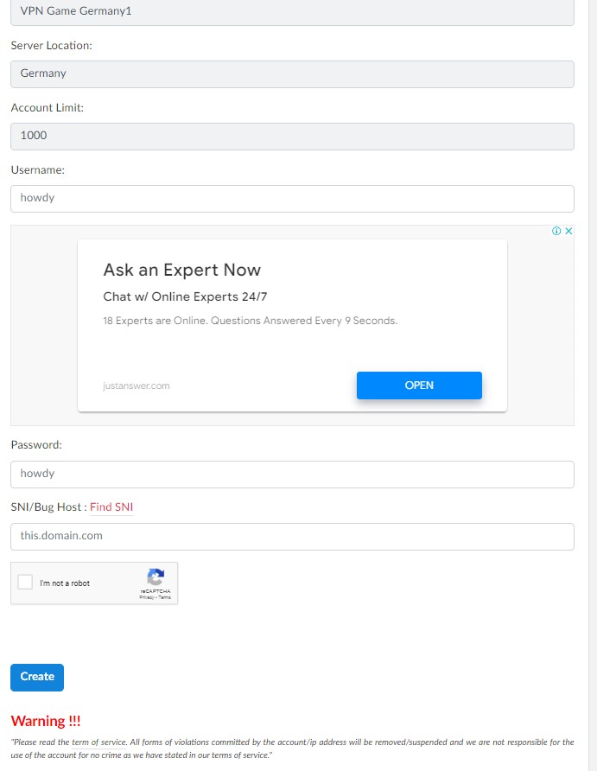Screen dimensions: 597x771
Task: Click the VPN Game Germany1 field
Action: pos(292,12)
